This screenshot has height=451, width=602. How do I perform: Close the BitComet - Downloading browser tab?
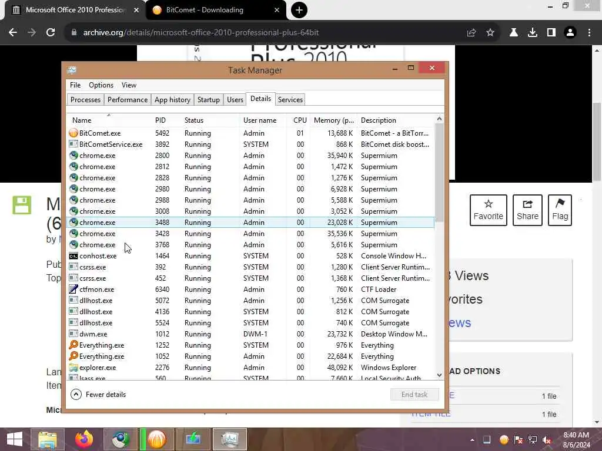pyautogui.click(x=277, y=10)
